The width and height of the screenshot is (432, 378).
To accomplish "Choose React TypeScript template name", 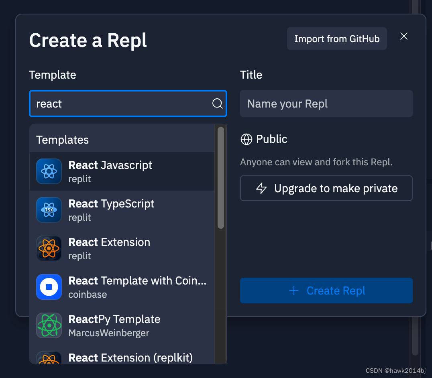I will 111,204.
